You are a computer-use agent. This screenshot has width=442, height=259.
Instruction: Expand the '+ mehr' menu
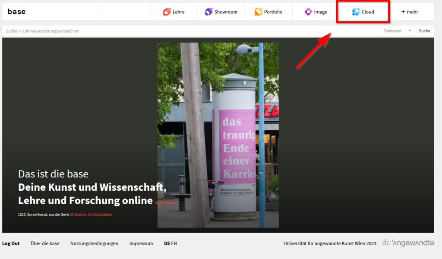(x=410, y=12)
